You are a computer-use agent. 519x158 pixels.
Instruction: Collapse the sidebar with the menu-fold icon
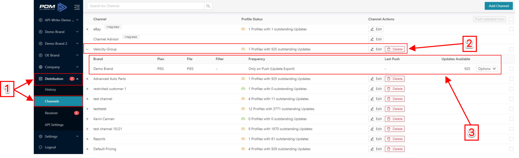pos(77,7)
